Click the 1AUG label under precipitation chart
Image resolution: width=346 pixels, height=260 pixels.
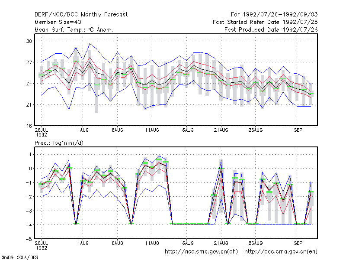coord(83,243)
